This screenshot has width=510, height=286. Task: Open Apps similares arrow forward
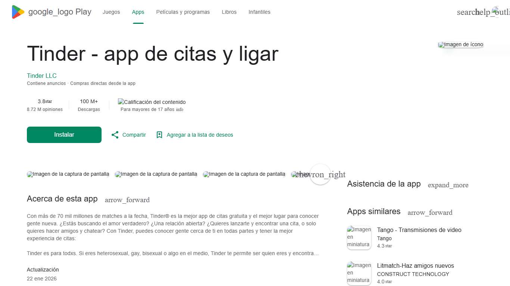coord(430,212)
